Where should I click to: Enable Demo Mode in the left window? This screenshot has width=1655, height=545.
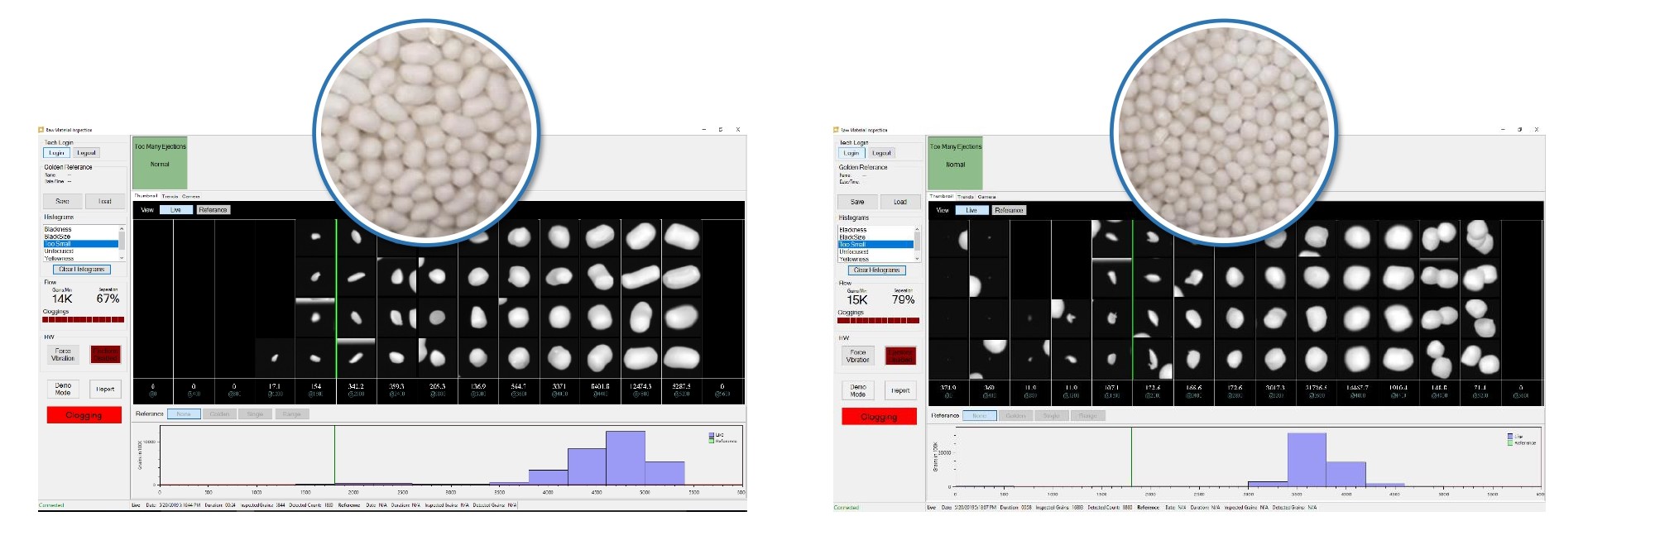(63, 390)
